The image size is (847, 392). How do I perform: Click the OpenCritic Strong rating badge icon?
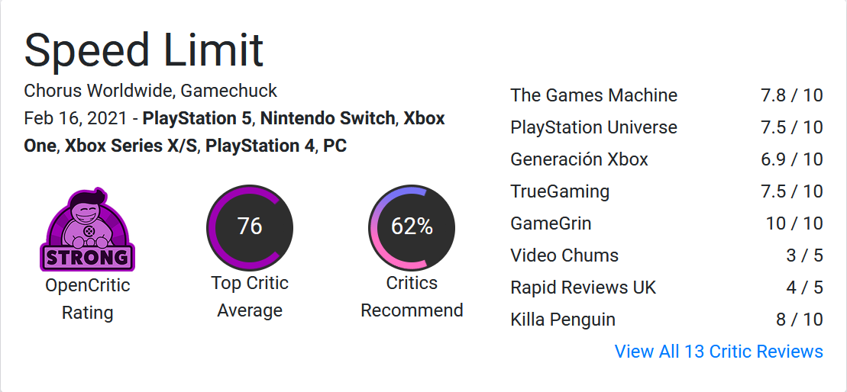(x=87, y=230)
